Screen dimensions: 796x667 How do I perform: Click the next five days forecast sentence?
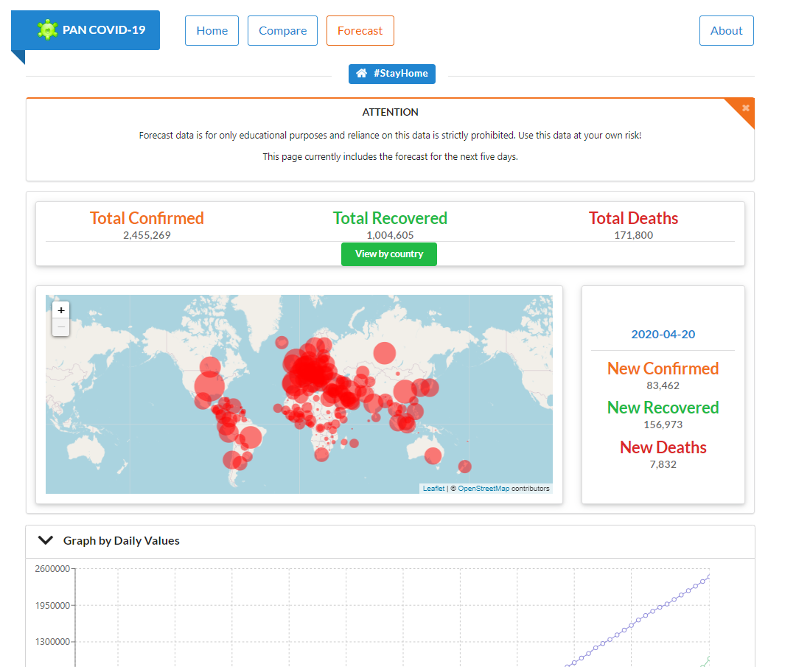click(390, 157)
